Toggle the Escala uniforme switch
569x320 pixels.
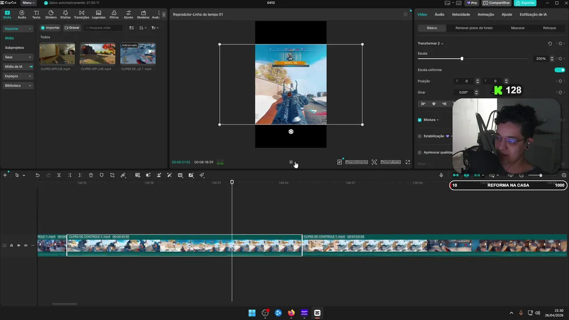560,70
